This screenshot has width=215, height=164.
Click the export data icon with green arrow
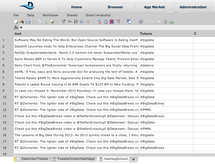(x=52, y=21)
